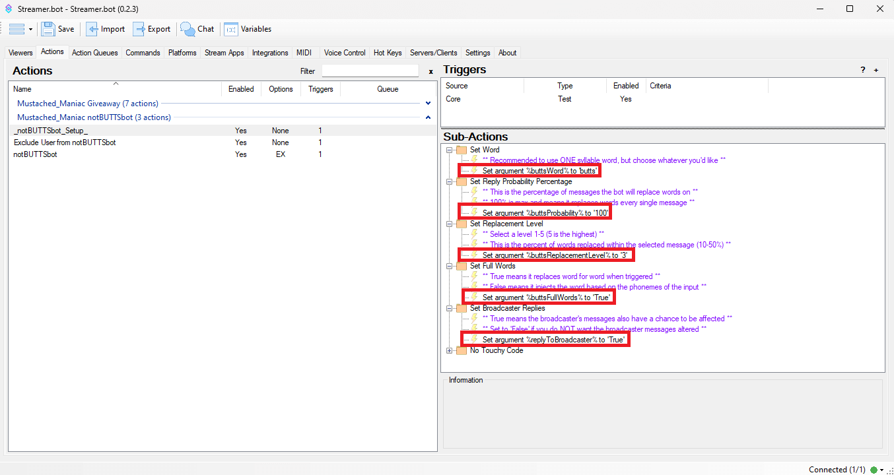Screen dimensions: 894x475
Task: Open the Variables icon
Action: 230,29
